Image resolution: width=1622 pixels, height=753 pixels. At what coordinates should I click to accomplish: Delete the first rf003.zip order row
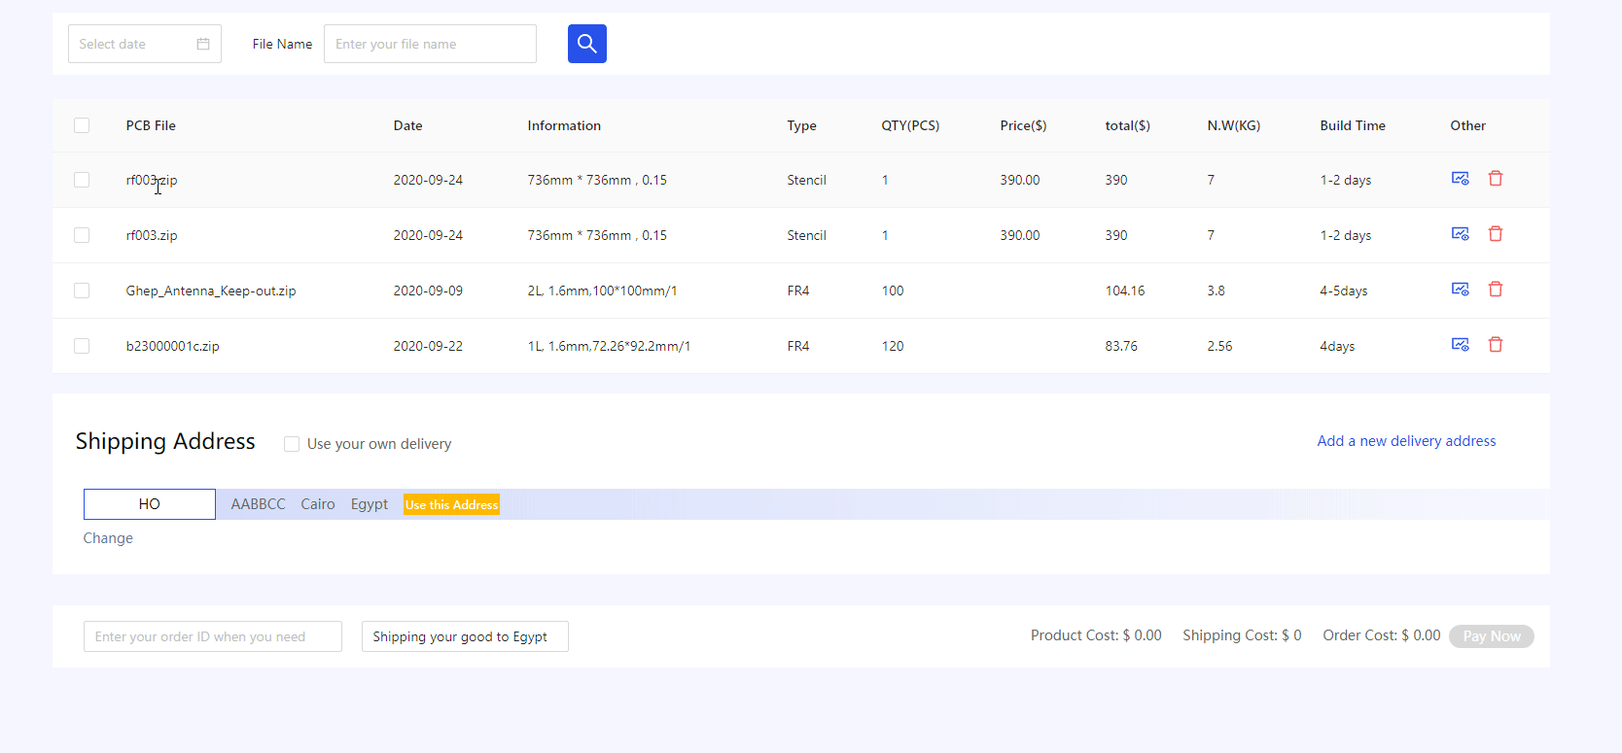point(1496,179)
